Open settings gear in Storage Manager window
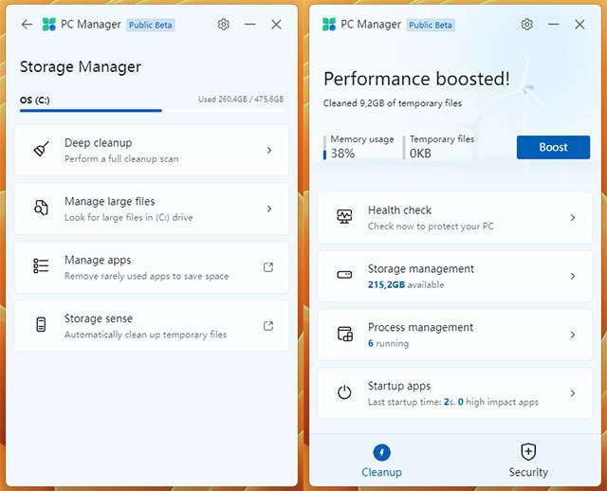The width and height of the screenshot is (607, 491). 224,25
